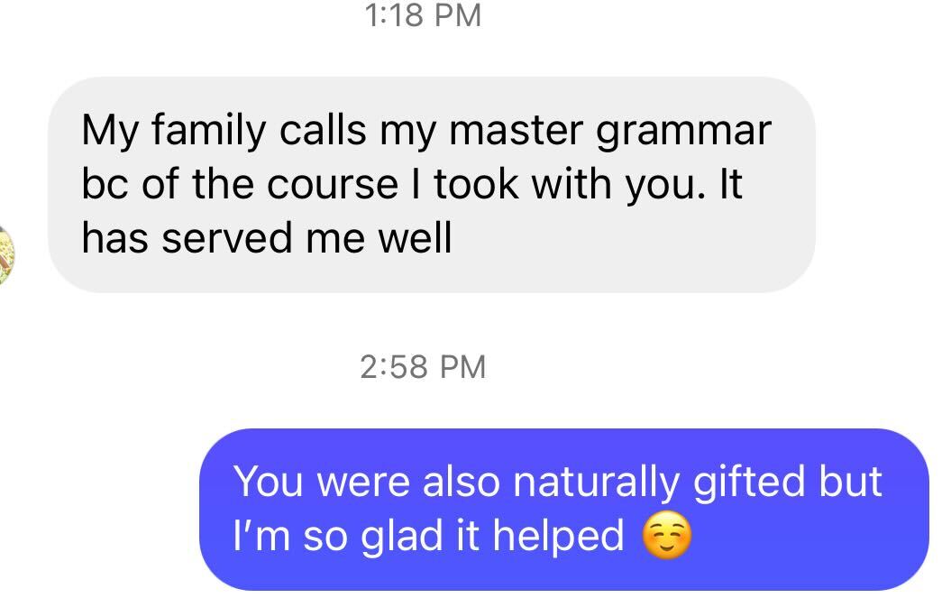Viewport: 951px width, 598px height.
Task: Click the text "I'm so glad it helped"
Action: coord(428,536)
